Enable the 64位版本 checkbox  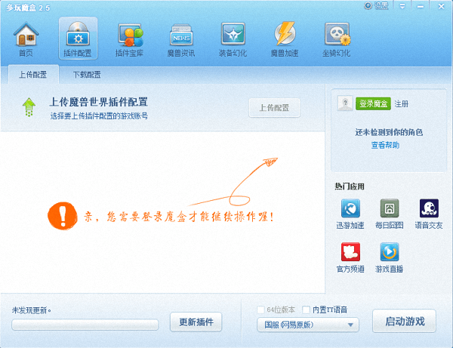[x=261, y=310]
